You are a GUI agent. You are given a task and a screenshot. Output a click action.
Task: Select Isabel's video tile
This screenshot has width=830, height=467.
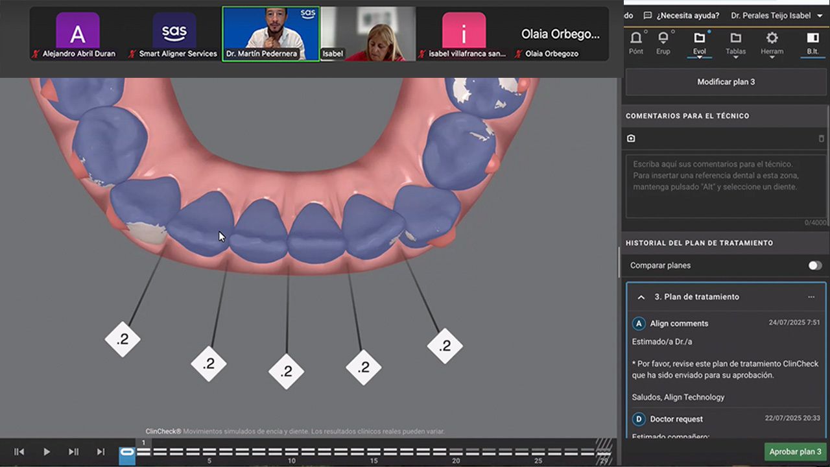coord(368,34)
